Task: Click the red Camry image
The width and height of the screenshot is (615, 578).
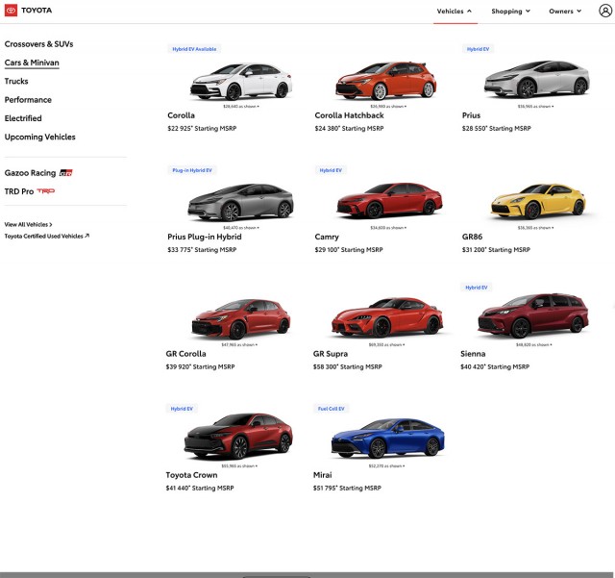Action: tap(389, 200)
